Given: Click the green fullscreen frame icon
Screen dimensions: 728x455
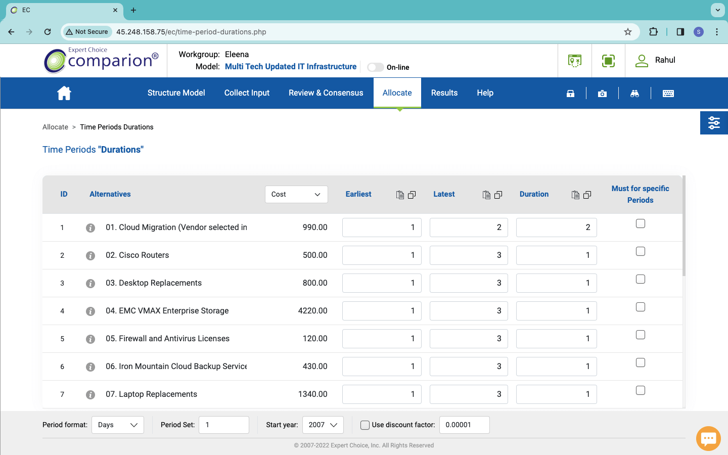Looking at the screenshot, I should coord(608,61).
